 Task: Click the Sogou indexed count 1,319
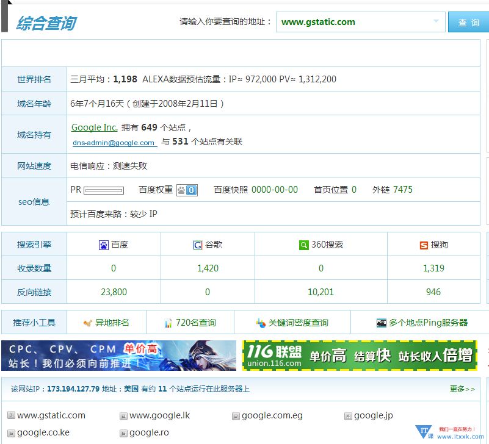coord(433,268)
